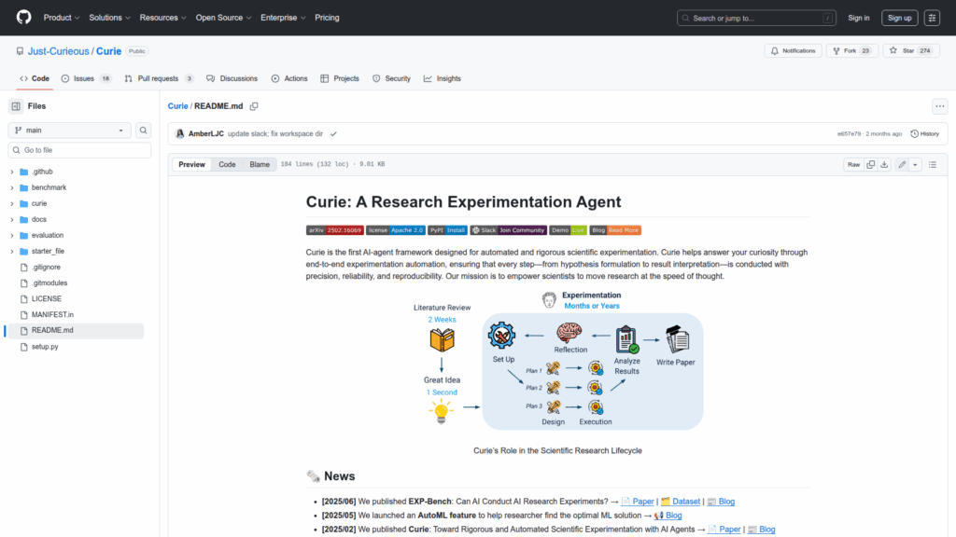Viewport: 956px width, 537px height.
Task: Click the Slack Join Community badge
Action: 509,230
